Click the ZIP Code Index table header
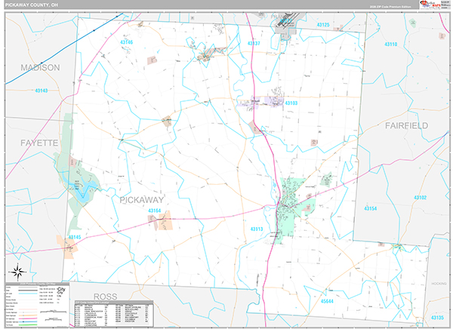 click(x=114, y=303)
